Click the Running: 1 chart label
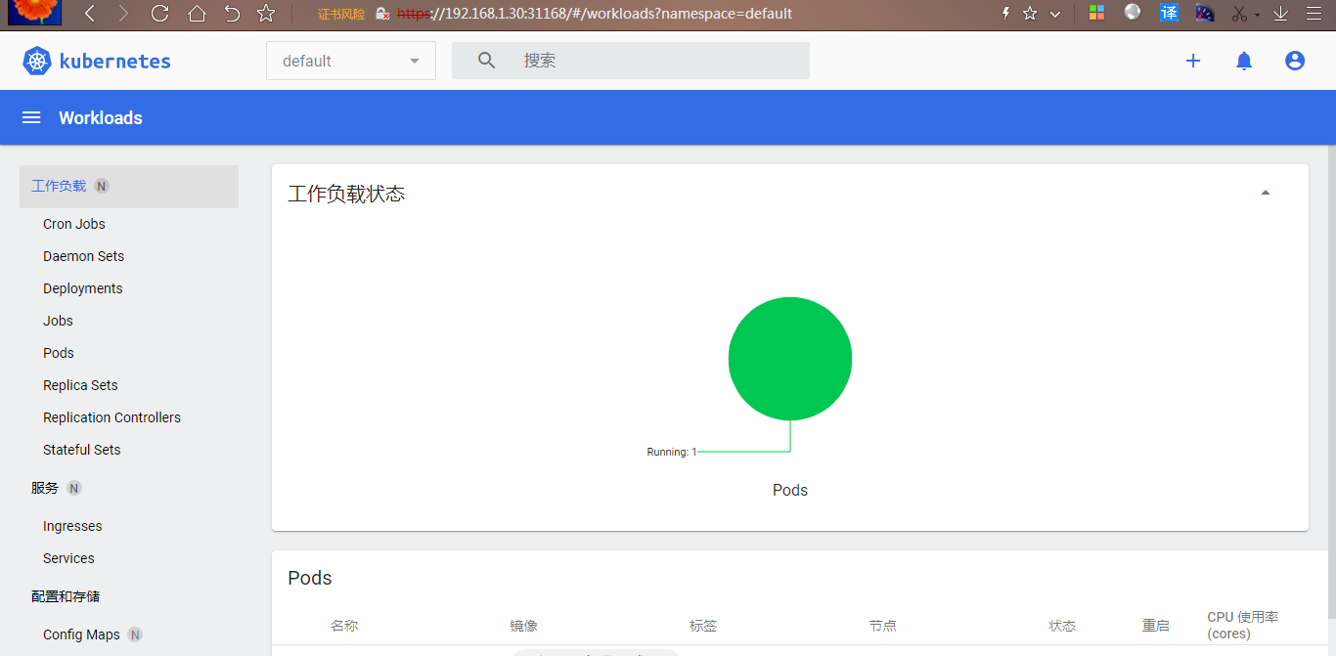The width and height of the screenshot is (1336, 656). pos(672,452)
